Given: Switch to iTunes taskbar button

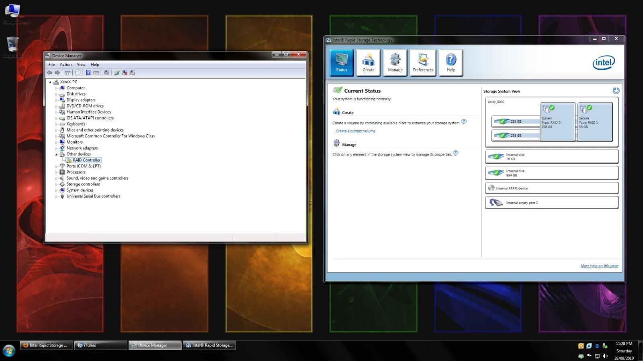Looking at the screenshot, I should coord(101,345).
